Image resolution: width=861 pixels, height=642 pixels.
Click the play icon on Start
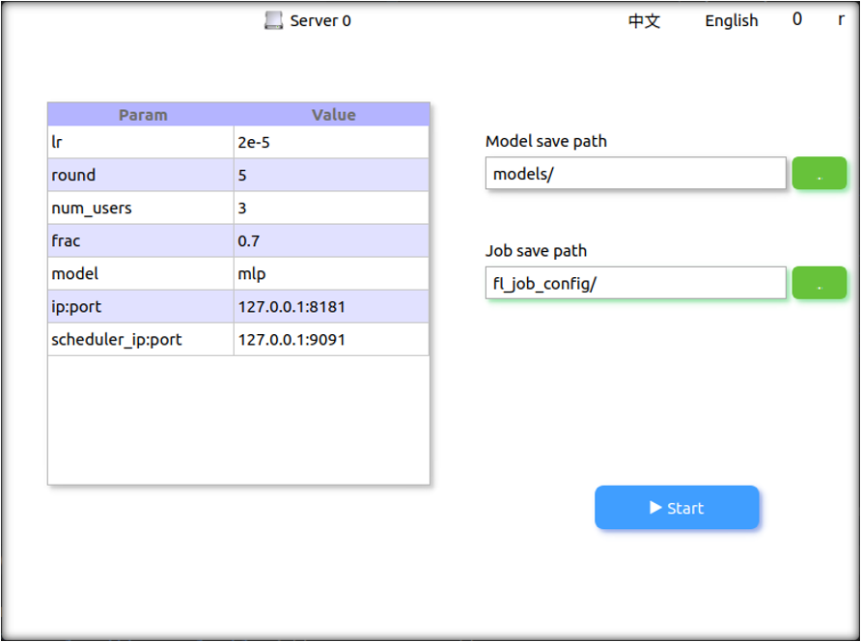[x=656, y=508]
